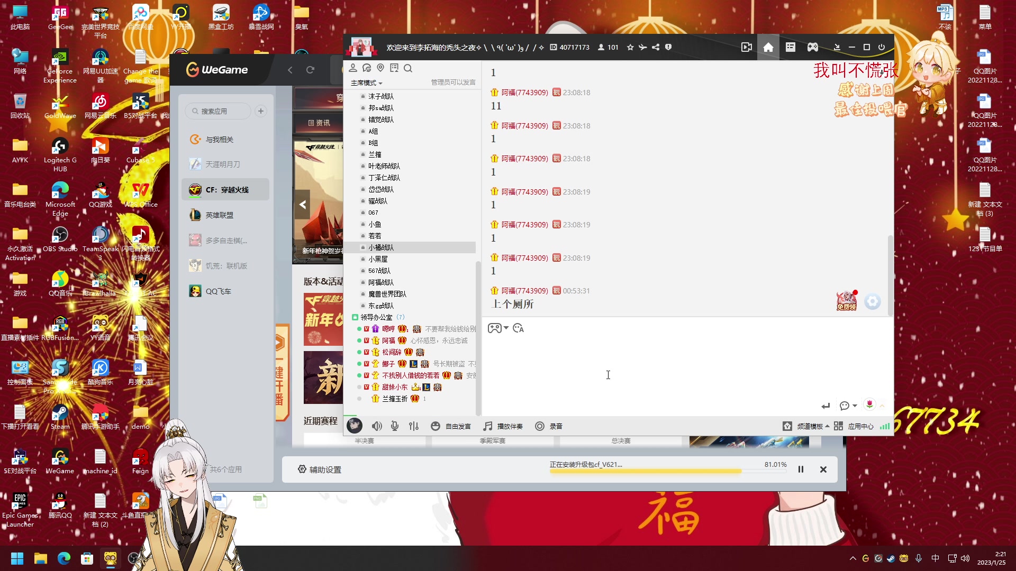Image resolution: width=1016 pixels, height=571 pixels.
Task: Open the YY gamepad icon in title bar
Action: pyautogui.click(x=813, y=47)
